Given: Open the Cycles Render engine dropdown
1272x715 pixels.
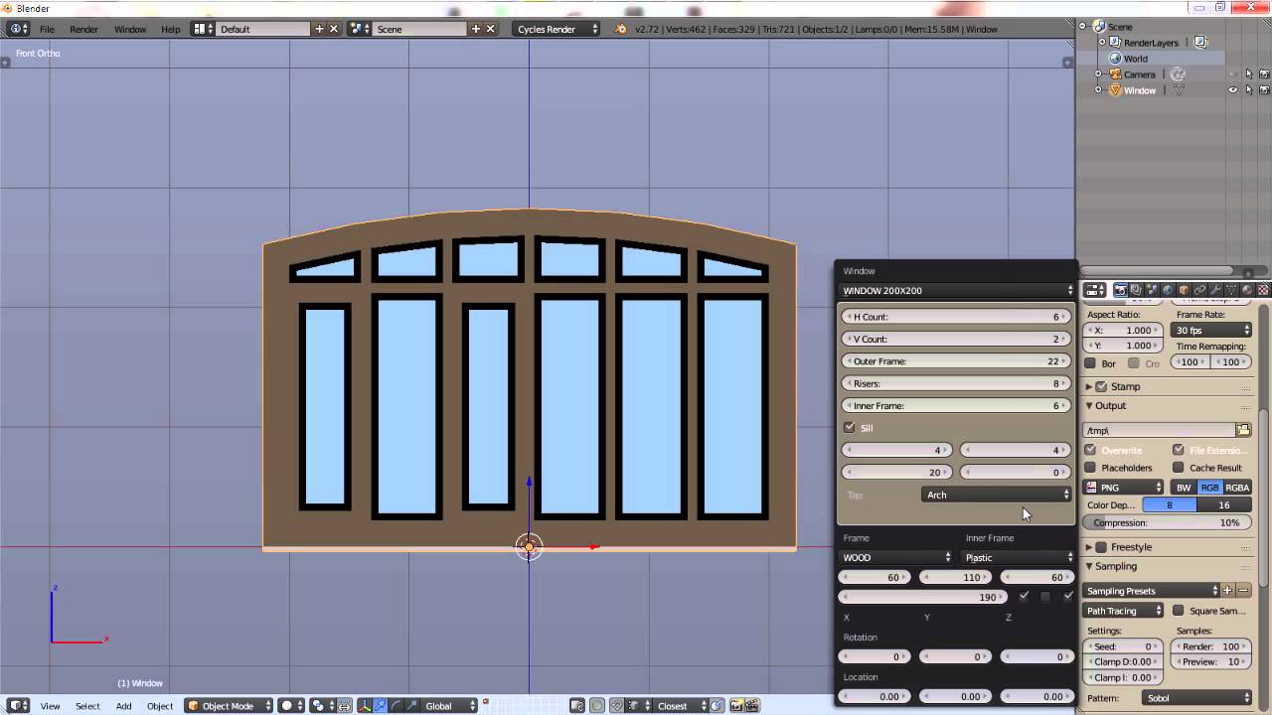Looking at the screenshot, I should click(556, 29).
